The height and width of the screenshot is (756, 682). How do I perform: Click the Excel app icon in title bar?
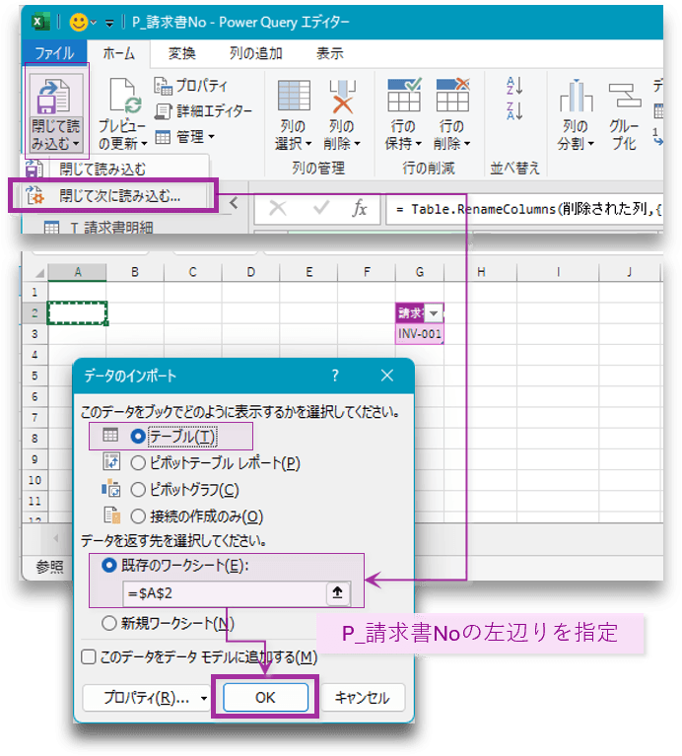[x=40, y=23]
